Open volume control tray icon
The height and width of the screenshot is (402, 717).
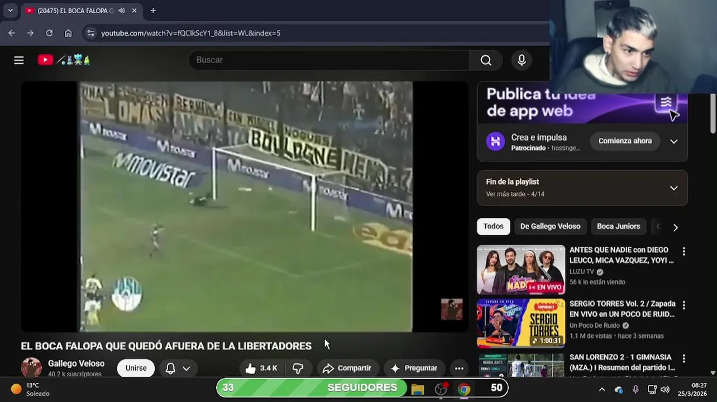click(x=665, y=390)
